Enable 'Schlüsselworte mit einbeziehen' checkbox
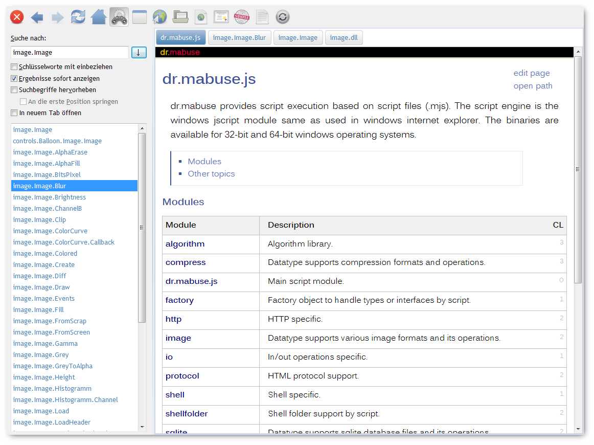The height and width of the screenshot is (445, 594). (14, 67)
